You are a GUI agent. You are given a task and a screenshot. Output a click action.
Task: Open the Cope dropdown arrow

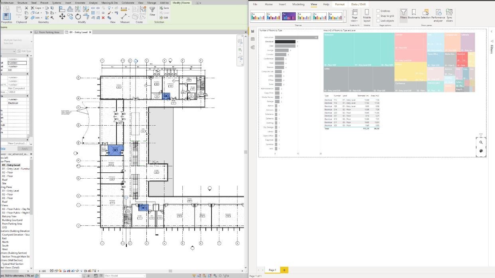pos(42,8)
